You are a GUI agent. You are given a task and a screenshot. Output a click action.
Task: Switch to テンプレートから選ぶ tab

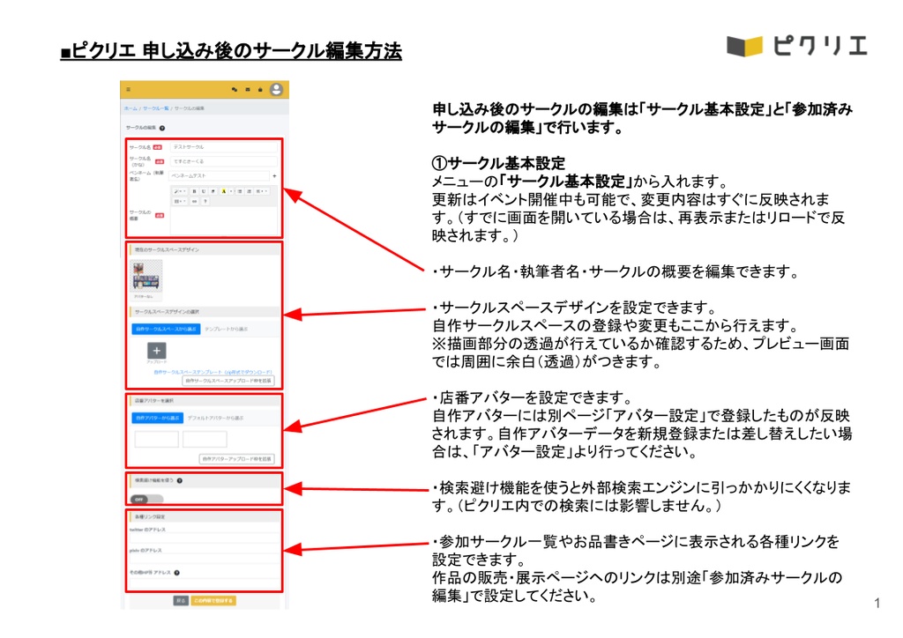click(227, 329)
